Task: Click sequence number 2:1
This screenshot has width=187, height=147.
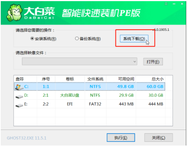Action: click(x=46, y=95)
